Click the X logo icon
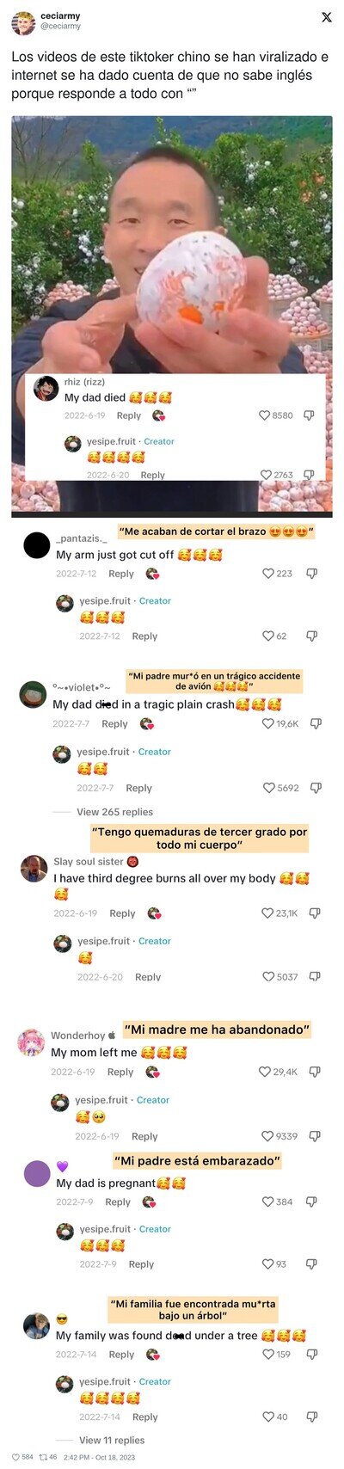 [327, 17]
